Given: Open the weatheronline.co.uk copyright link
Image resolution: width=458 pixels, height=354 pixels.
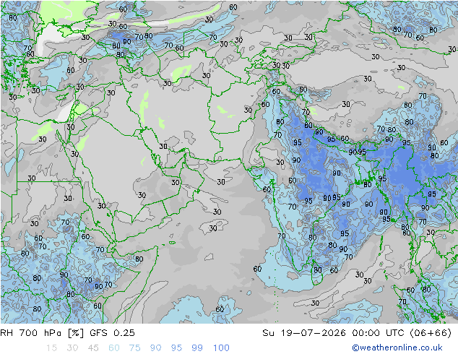Looking at the screenshot, I should (x=397, y=347).
